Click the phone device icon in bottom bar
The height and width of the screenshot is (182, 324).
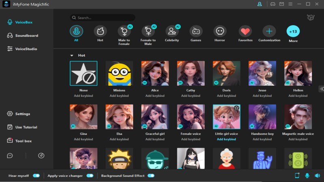click(x=297, y=176)
